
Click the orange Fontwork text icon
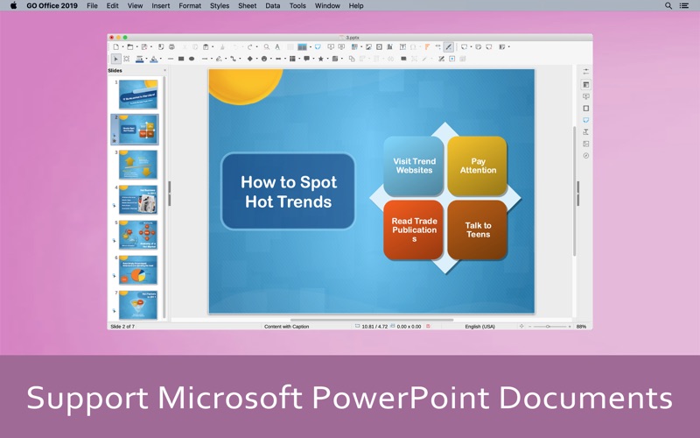(427, 46)
